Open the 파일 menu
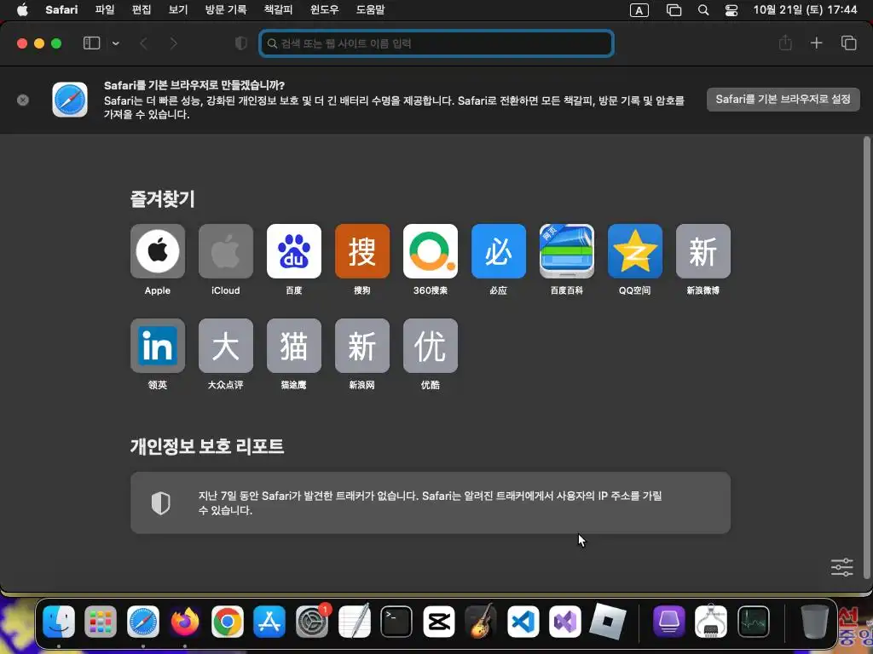 pos(105,9)
